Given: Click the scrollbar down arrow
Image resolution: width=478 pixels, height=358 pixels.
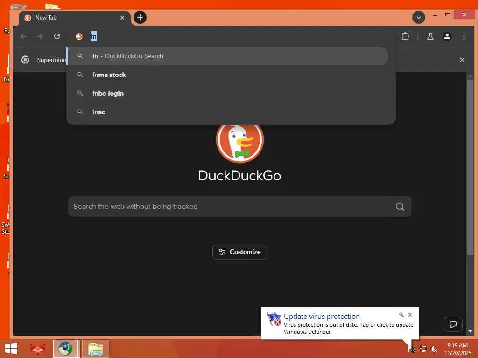Looking at the screenshot, I should (x=470, y=331).
